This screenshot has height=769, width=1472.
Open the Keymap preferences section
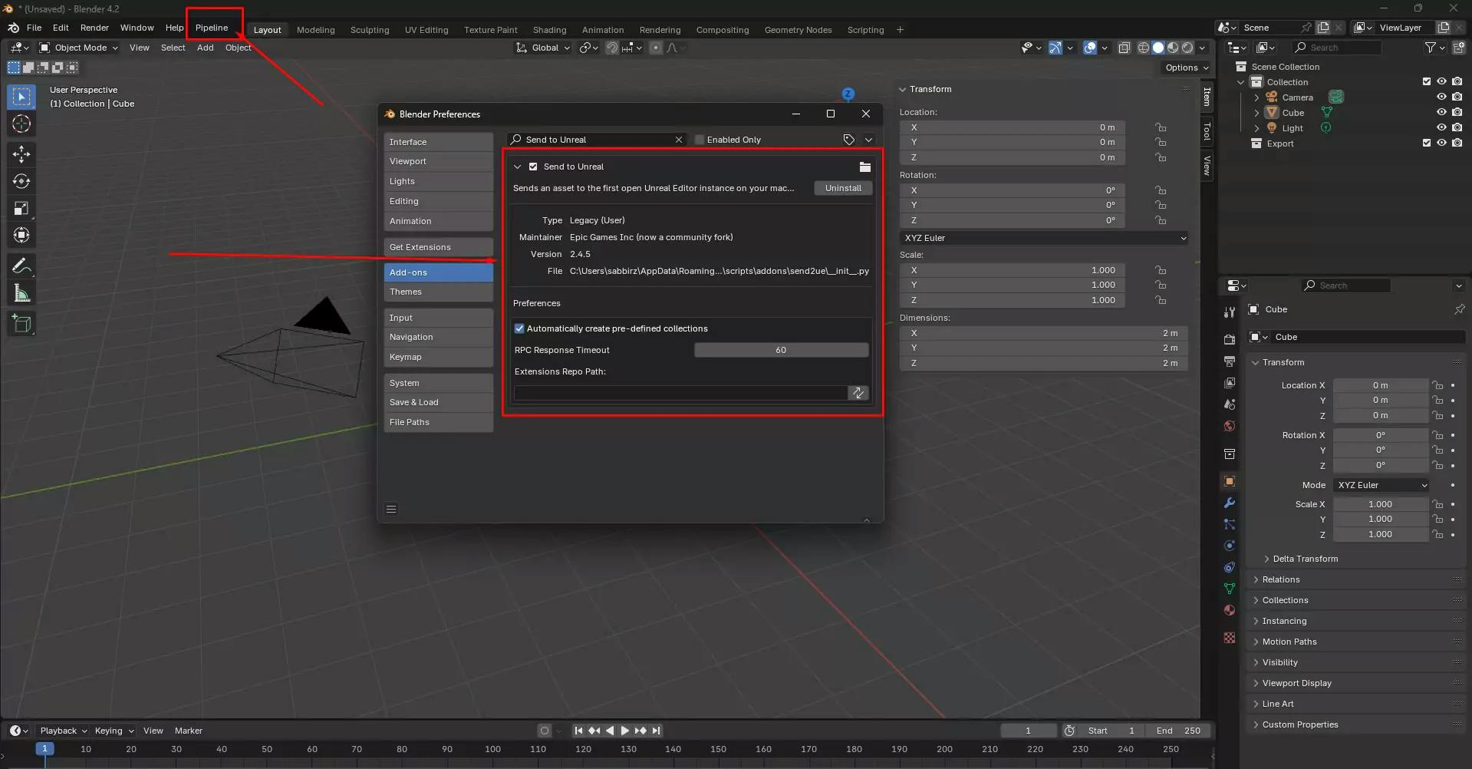(438, 357)
